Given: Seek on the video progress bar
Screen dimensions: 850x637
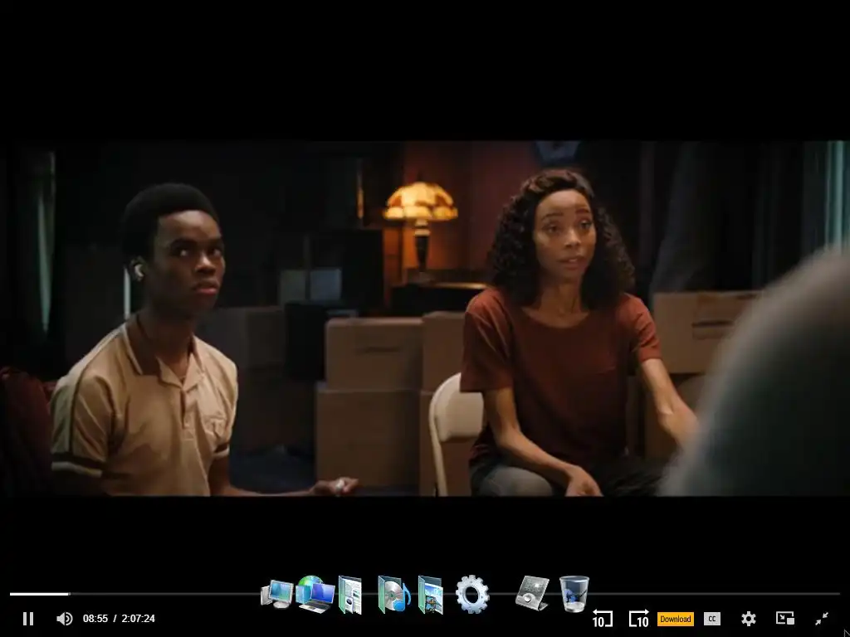Looking at the screenshot, I should 425,594.
